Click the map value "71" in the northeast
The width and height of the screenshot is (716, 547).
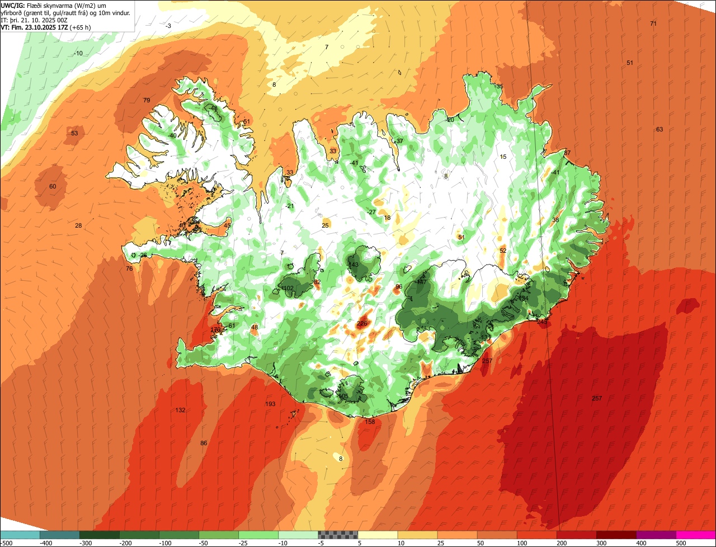click(x=653, y=23)
